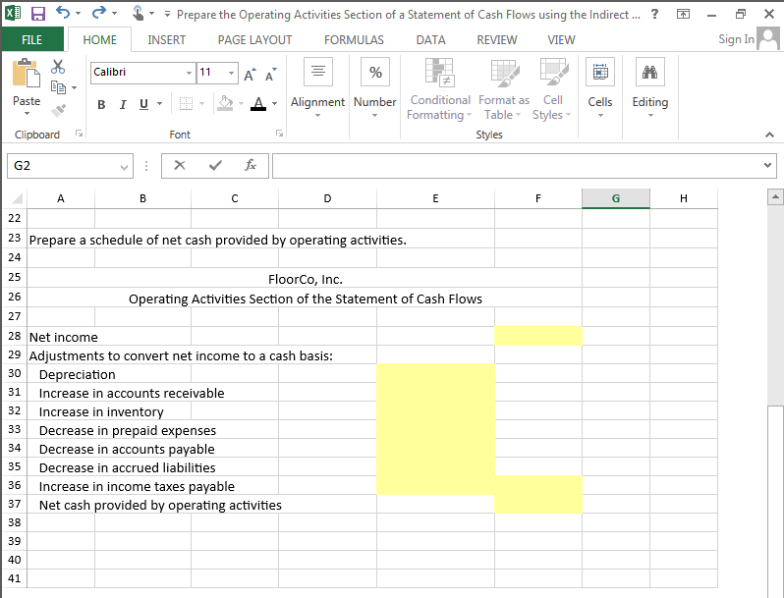The height and width of the screenshot is (598, 784).
Task: Click the yellow Depreciation cell E30
Action: point(435,373)
